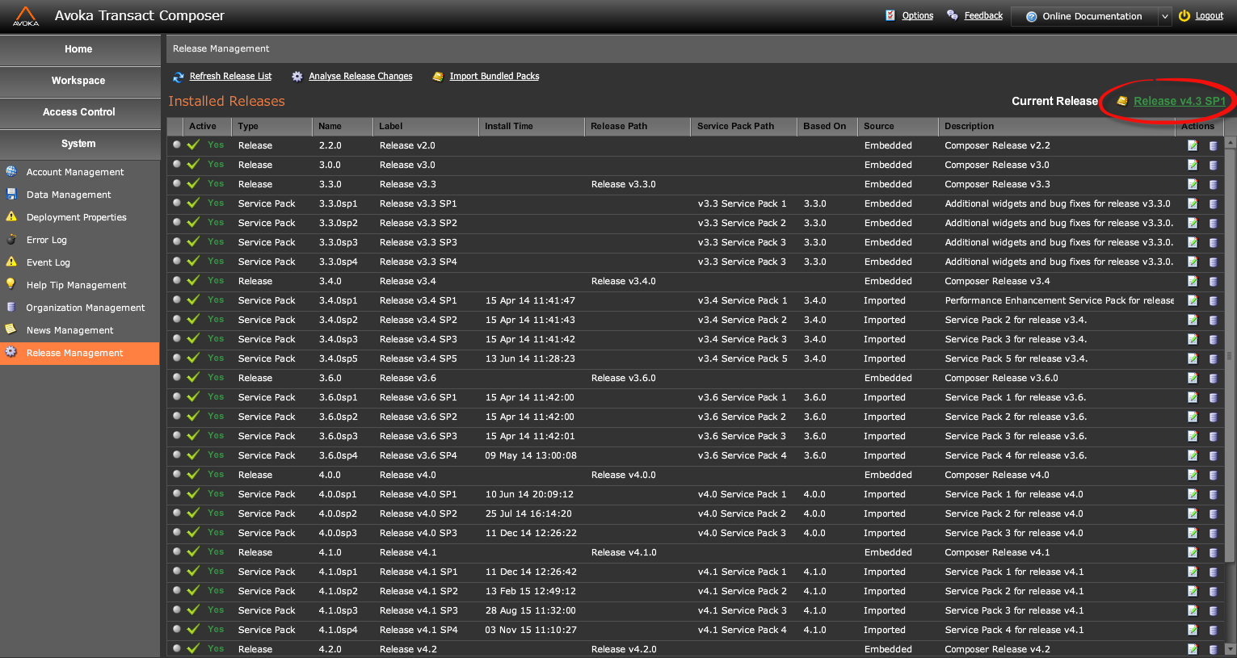
Task: Click the database cylinder icon in the 3.3.0sp3 row
Action: pos(1213,243)
